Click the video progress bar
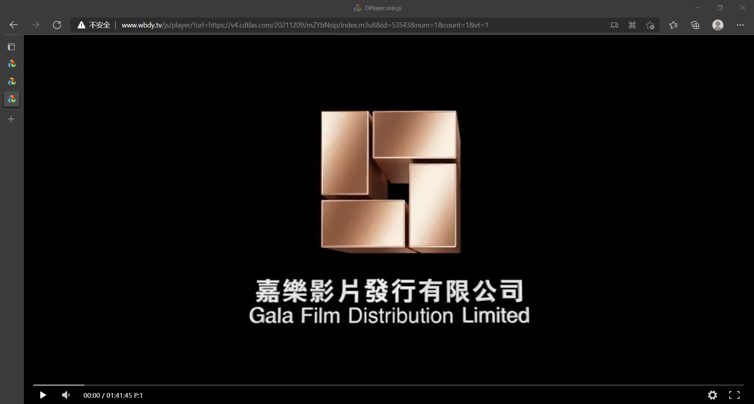Screen dimensions: 754x404 [389, 385]
